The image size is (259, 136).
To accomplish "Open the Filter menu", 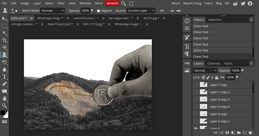I will (x=61, y=3).
